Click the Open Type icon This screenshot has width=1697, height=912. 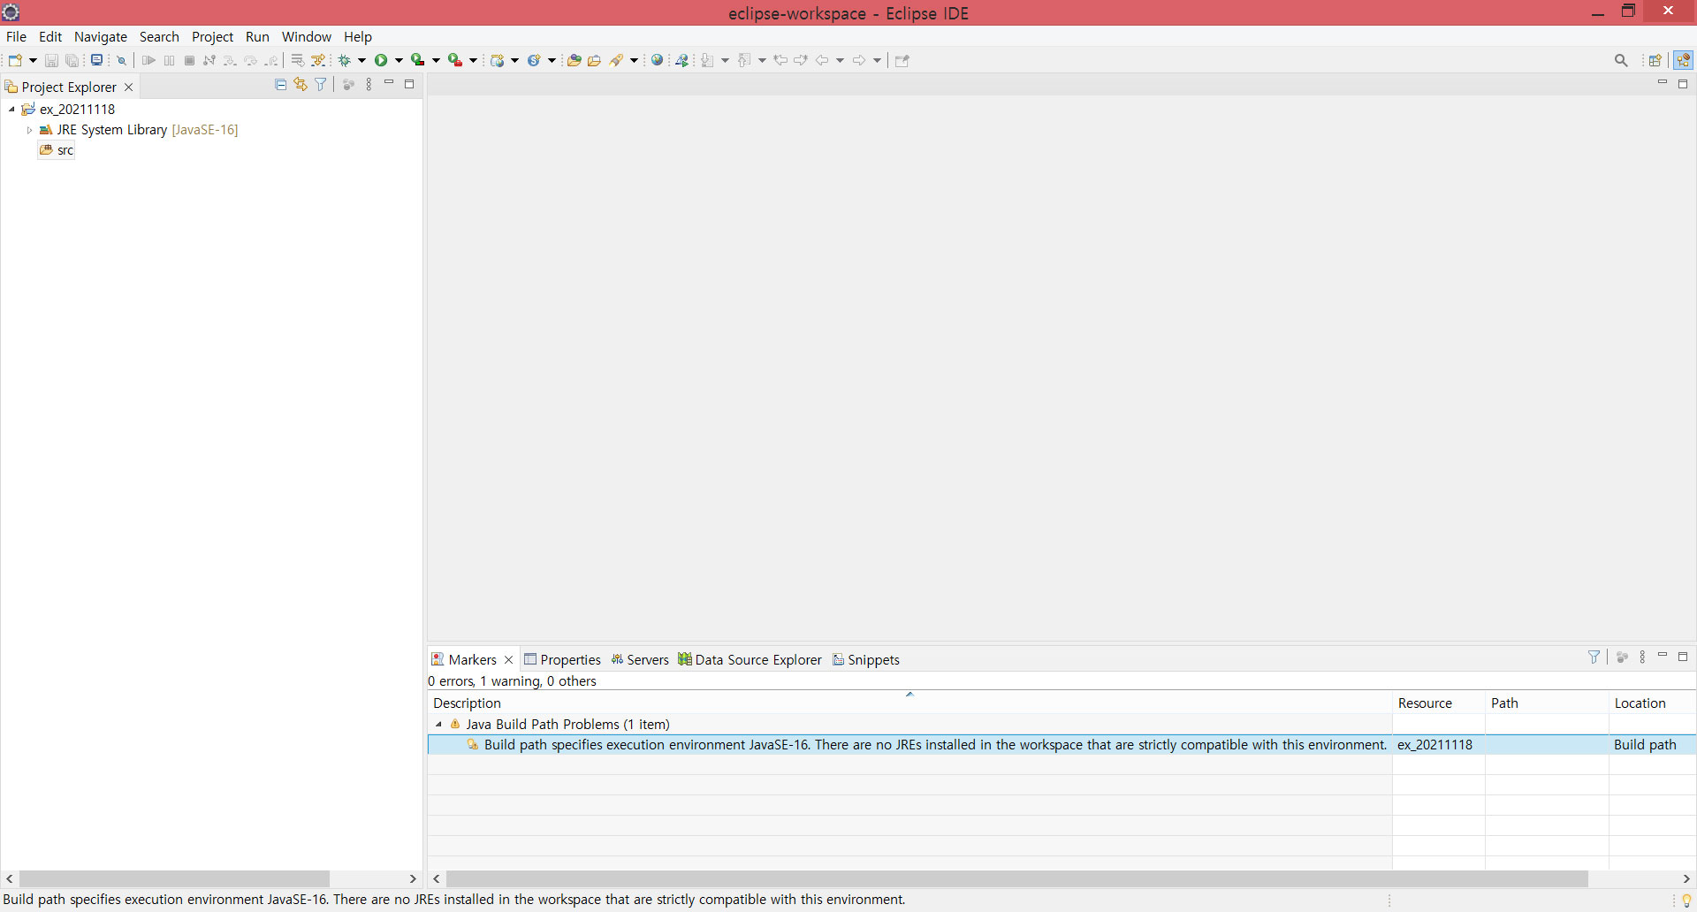coord(574,60)
